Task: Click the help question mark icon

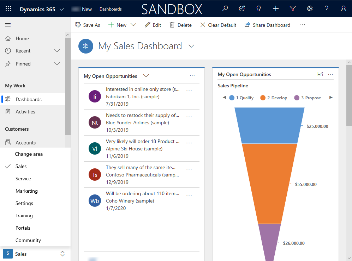Action: [x=327, y=9]
